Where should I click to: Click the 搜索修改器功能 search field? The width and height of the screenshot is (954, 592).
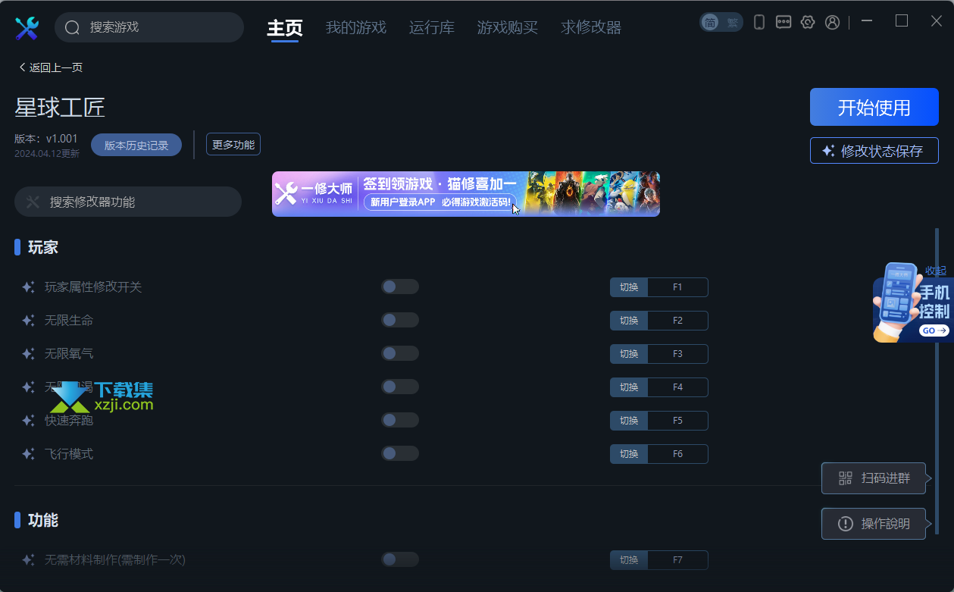[x=128, y=202]
